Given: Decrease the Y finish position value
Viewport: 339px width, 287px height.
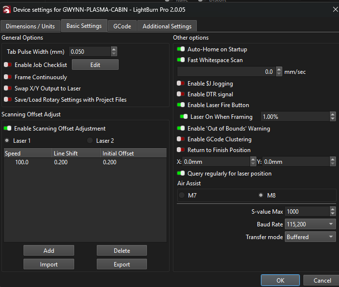Looking at the screenshot, I should [333, 164].
